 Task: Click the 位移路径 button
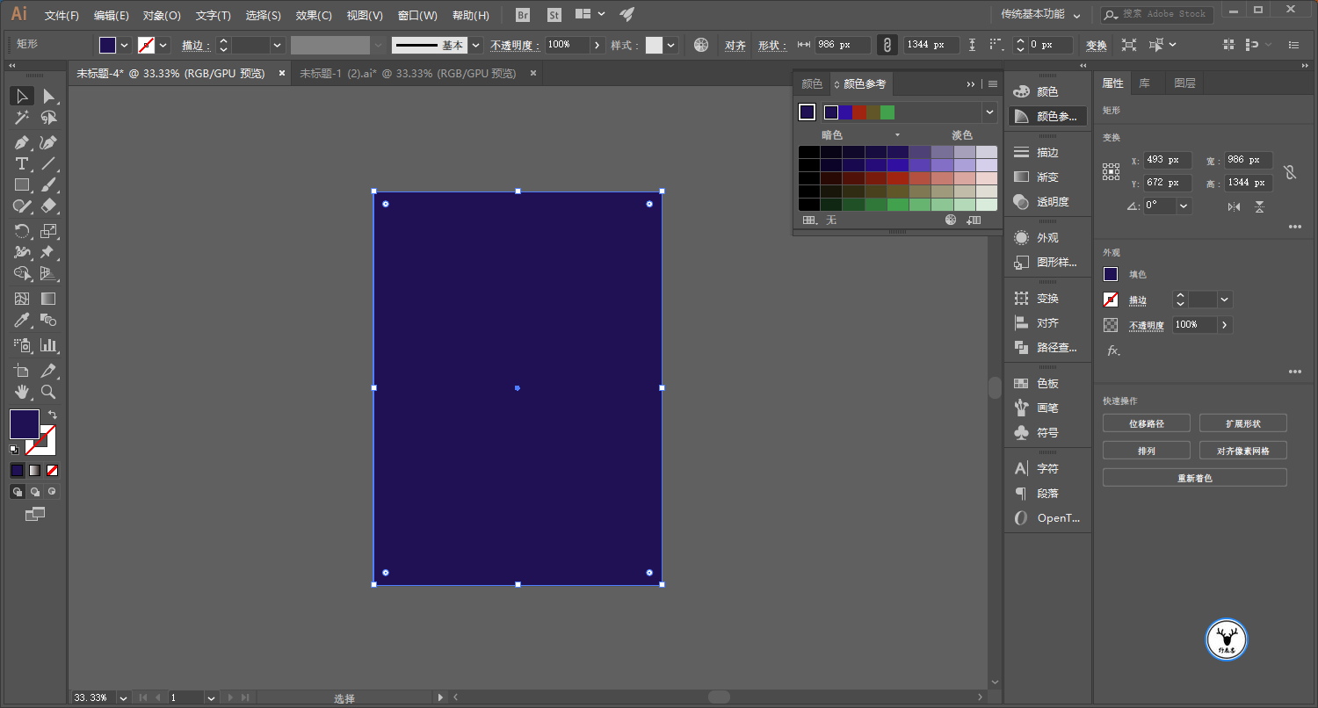pos(1146,423)
